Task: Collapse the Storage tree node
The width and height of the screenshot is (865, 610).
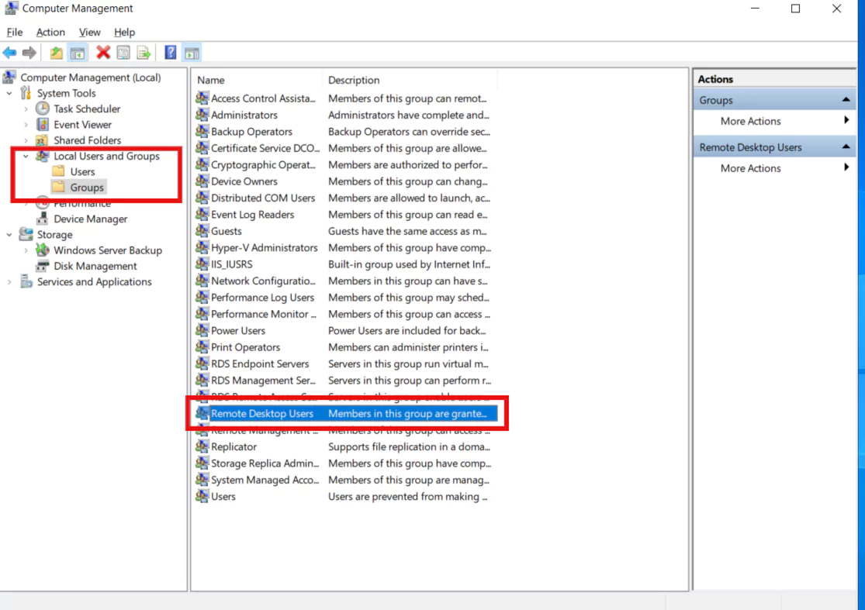Action: [9, 235]
